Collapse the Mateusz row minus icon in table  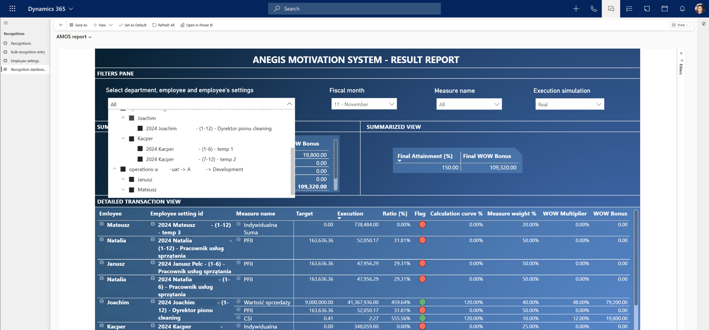102,224
